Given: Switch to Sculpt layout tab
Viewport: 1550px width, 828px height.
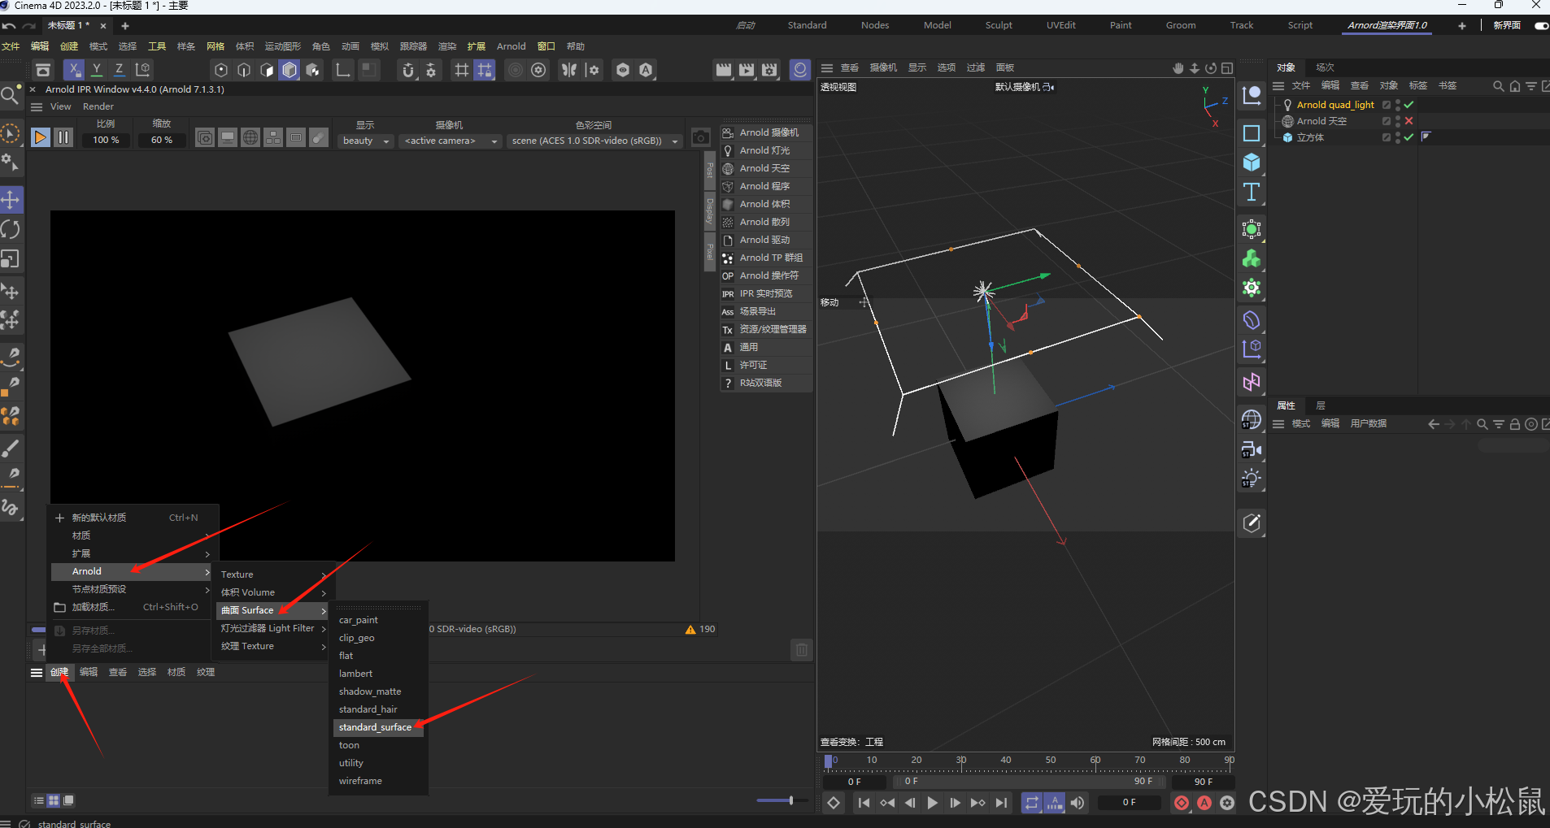Looking at the screenshot, I should pyautogui.click(x=999, y=25).
